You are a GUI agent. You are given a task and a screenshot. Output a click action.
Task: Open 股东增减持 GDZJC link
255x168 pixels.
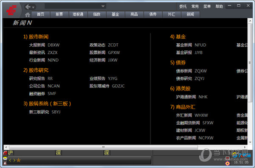107,86
